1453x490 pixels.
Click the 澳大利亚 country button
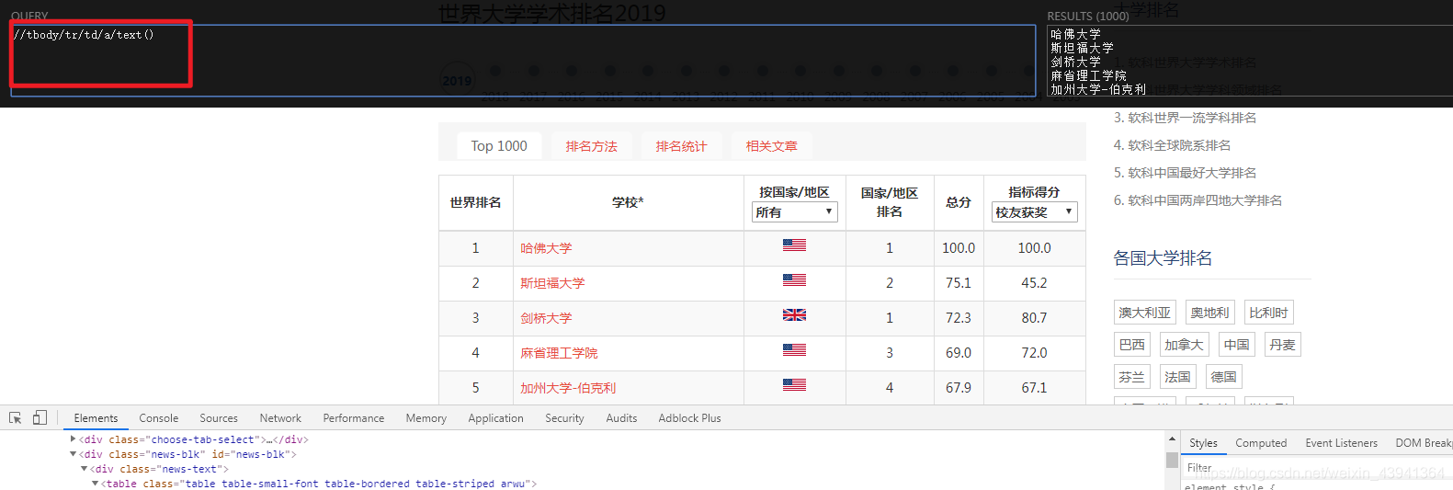click(x=1145, y=313)
